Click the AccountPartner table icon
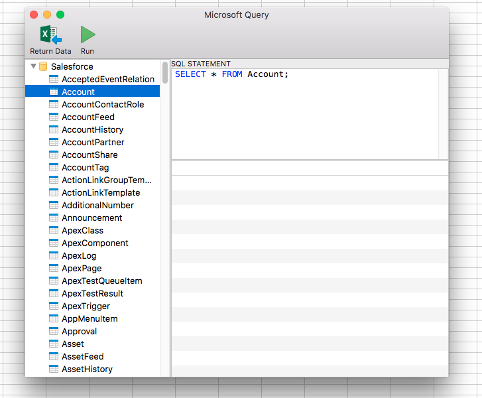Screen dimensions: 482x398 [54, 142]
